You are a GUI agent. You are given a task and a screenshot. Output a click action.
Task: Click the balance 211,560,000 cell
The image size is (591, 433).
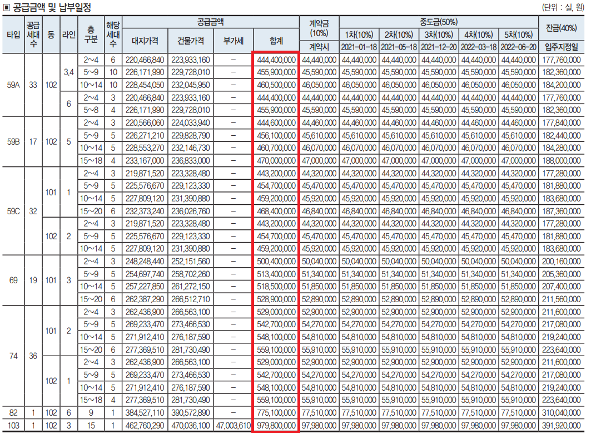point(561,299)
